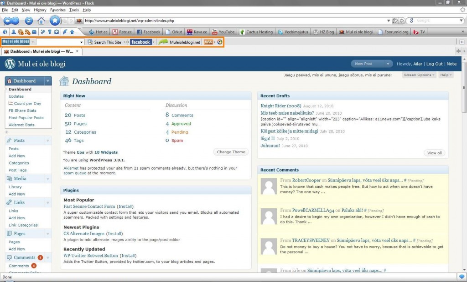Click the back/forward navigation button

11,20
